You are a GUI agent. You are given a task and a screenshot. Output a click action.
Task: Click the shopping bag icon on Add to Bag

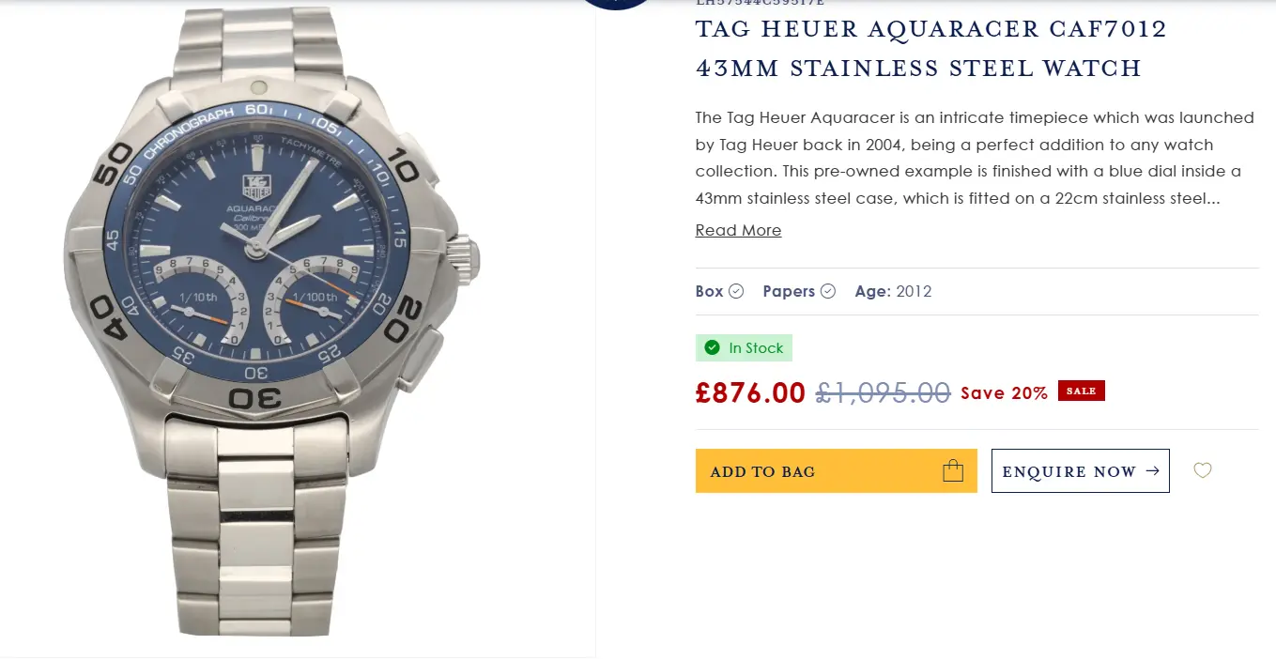(x=952, y=470)
